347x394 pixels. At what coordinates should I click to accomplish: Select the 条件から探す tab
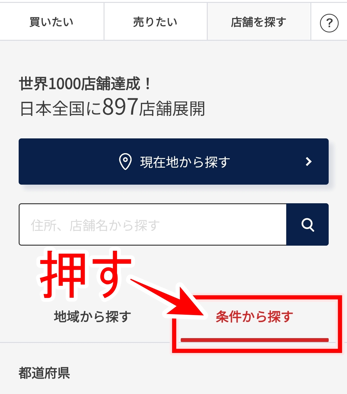point(254,317)
